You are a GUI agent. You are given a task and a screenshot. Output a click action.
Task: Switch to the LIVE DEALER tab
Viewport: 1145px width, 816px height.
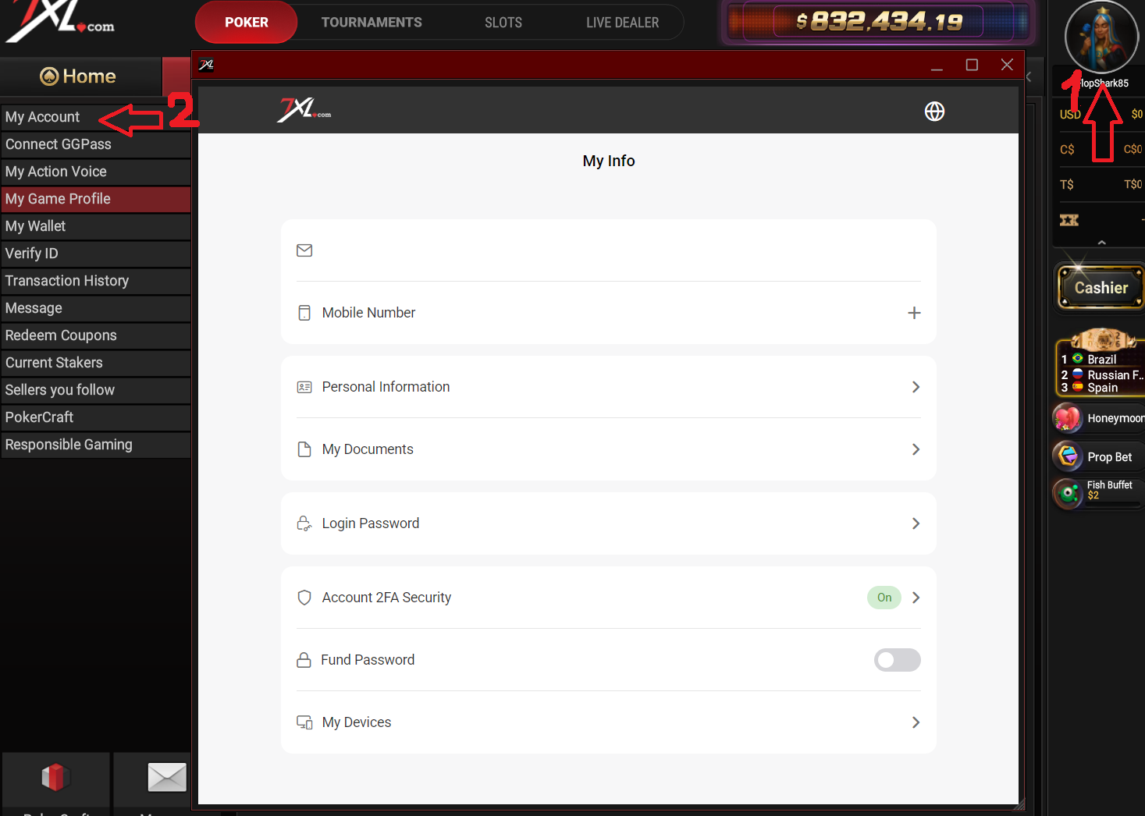point(622,23)
